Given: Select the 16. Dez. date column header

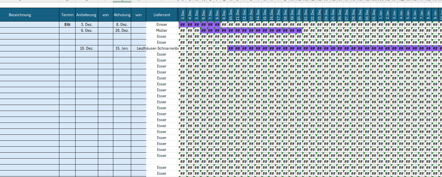Looking at the screenshot, I should click(271, 15).
